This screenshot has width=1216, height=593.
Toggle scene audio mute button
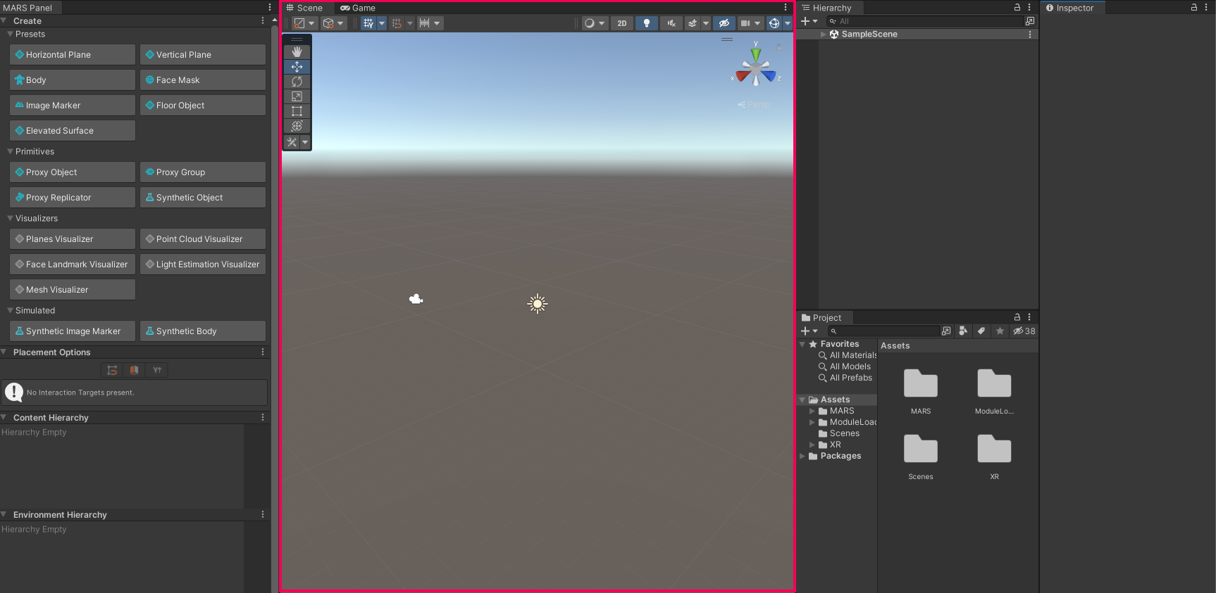pyautogui.click(x=671, y=23)
